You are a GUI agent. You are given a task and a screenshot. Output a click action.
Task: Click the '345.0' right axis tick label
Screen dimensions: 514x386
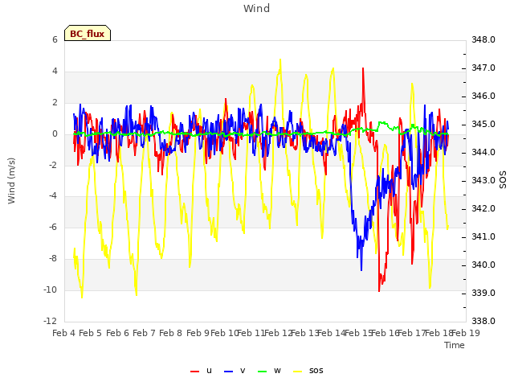coord(483,125)
